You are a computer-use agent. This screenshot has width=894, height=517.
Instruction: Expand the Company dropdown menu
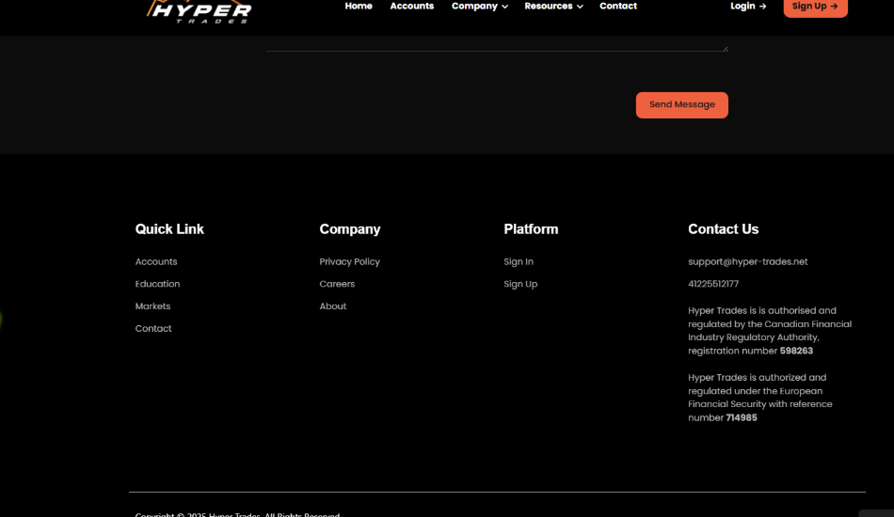(x=480, y=7)
